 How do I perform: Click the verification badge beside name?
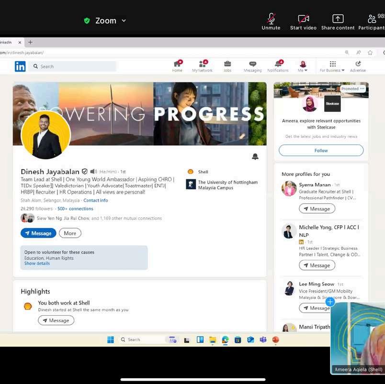tap(85, 171)
